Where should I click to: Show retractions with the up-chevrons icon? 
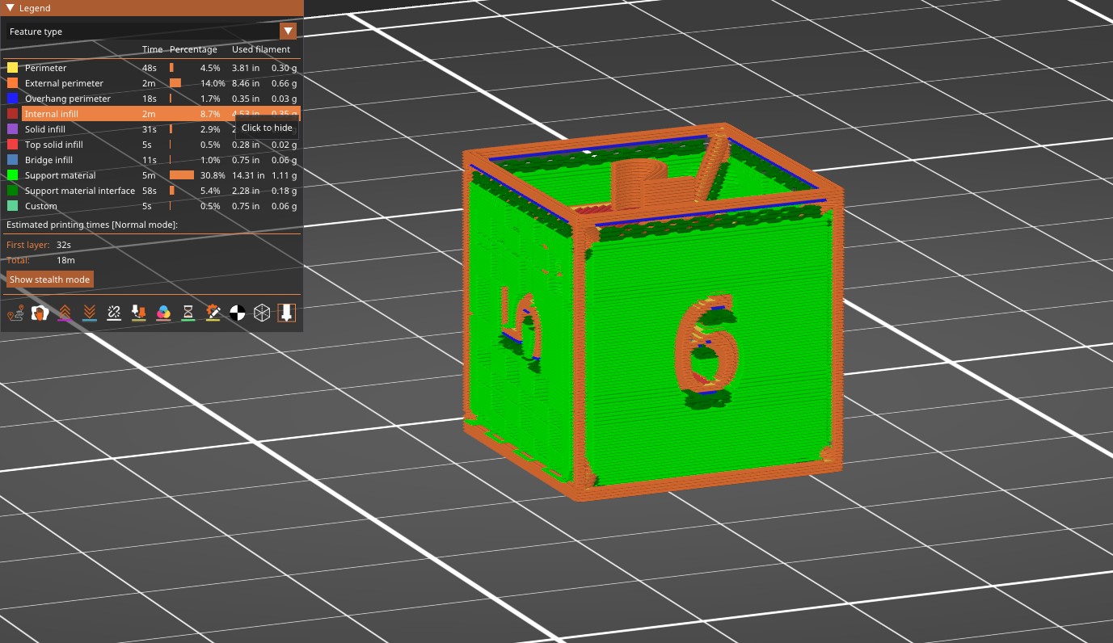click(x=65, y=313)
